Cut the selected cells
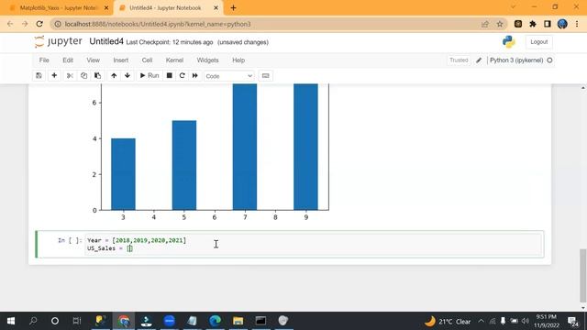Viewport: 587px width, 330px height. pos(70,75)
